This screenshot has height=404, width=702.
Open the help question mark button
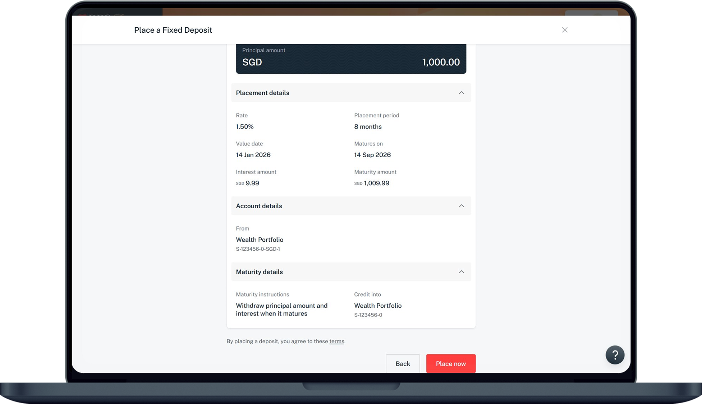pyautogui.click(x=615, y=355)
